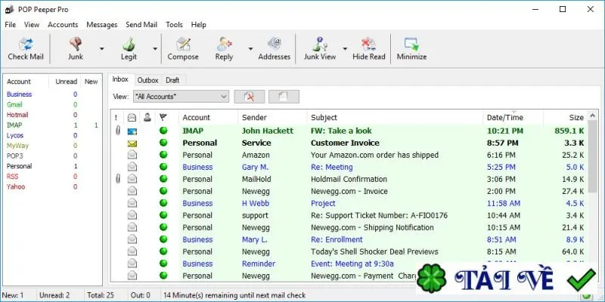The width and height of the screenshot is (605, 302).
Task: Click the blank page icon button beside View
Action: (284, 97)
